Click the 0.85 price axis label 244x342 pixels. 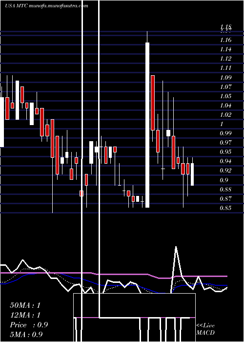coord(225,208)
